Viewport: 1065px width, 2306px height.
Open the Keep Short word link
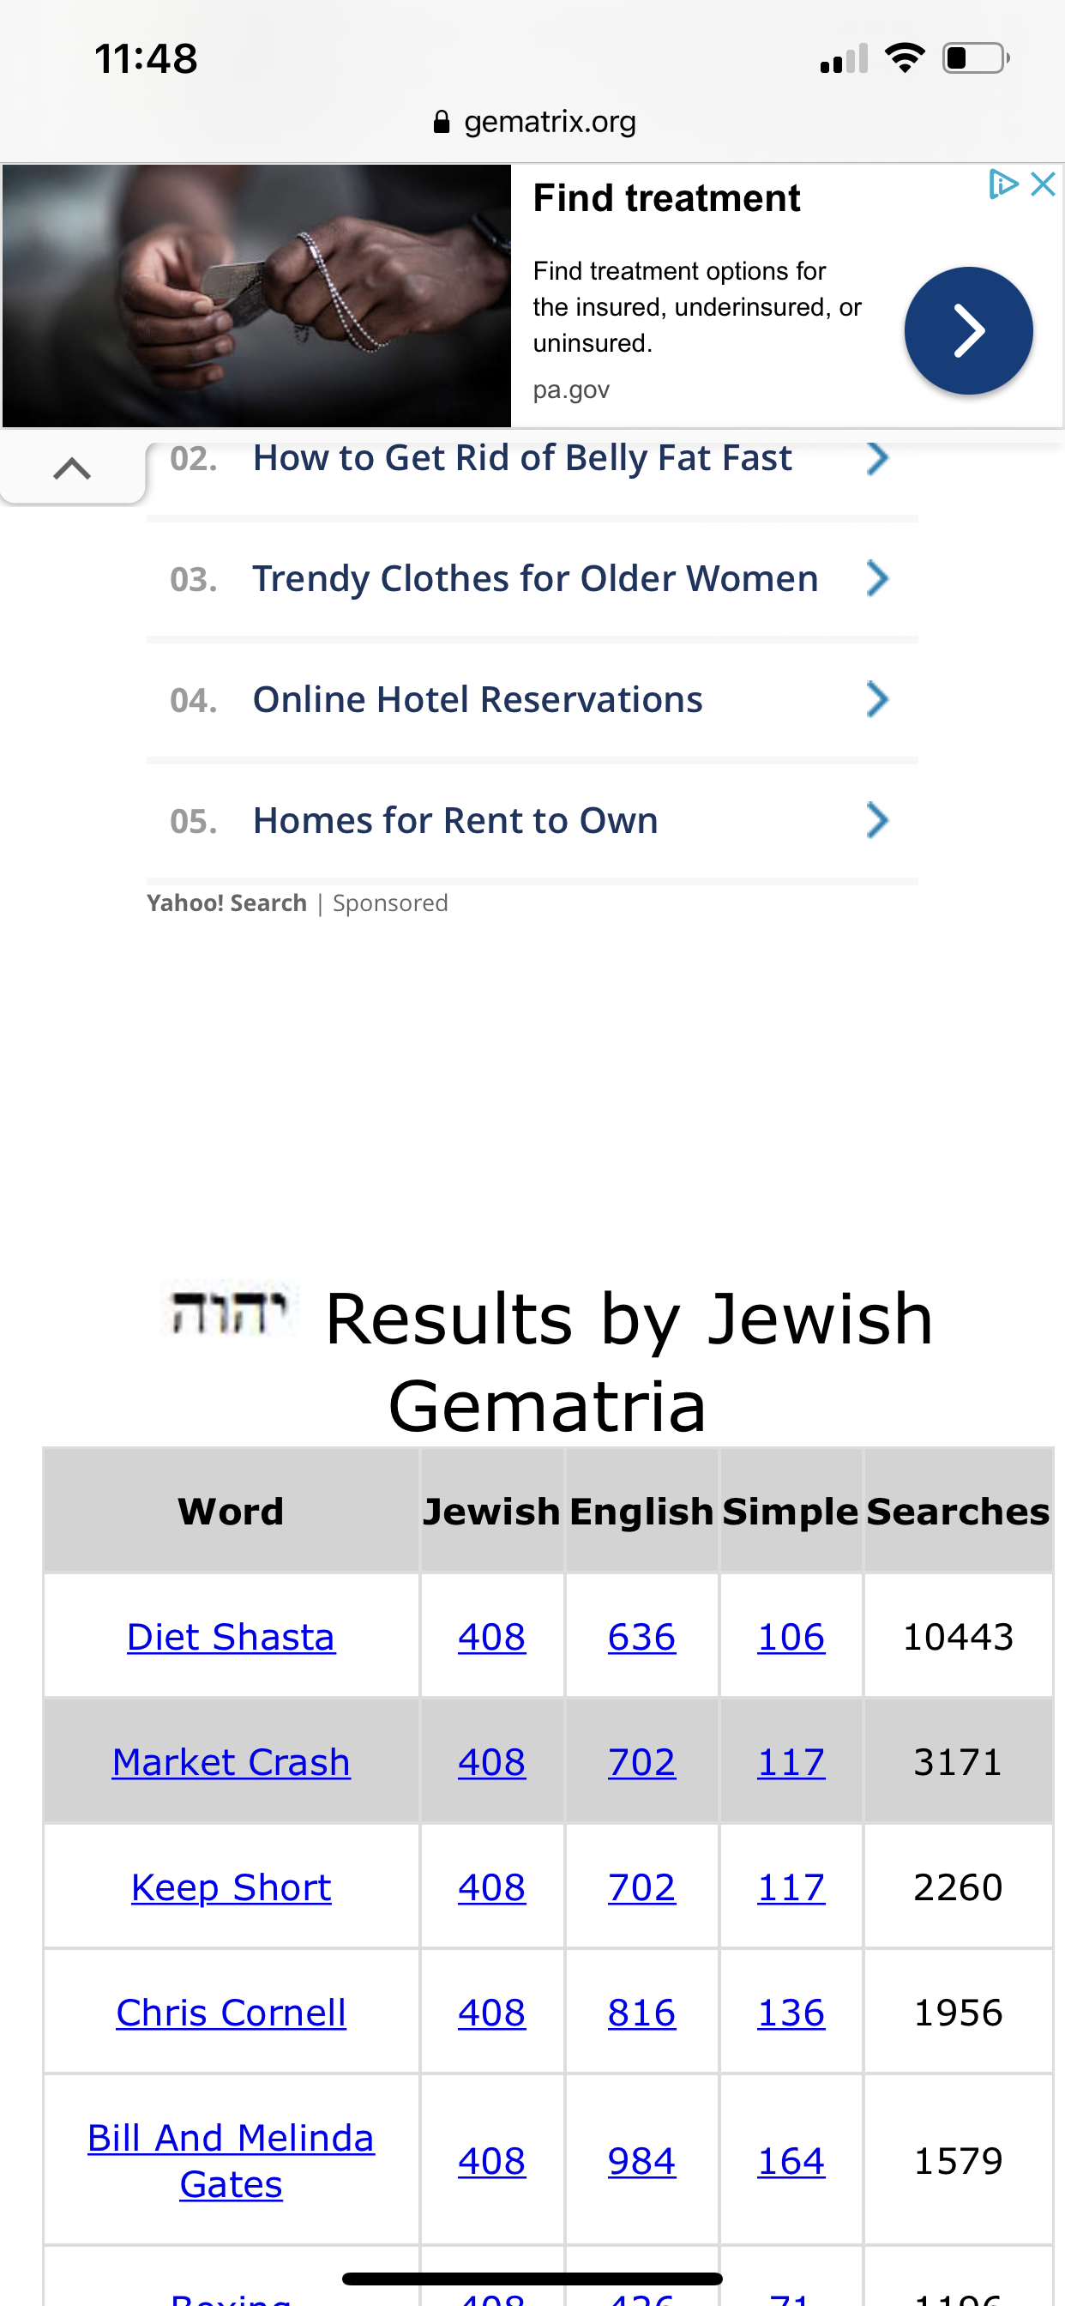[231, 1888]
